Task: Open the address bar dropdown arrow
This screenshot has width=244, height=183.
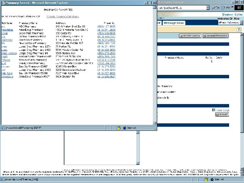Action: click(208, 7)
